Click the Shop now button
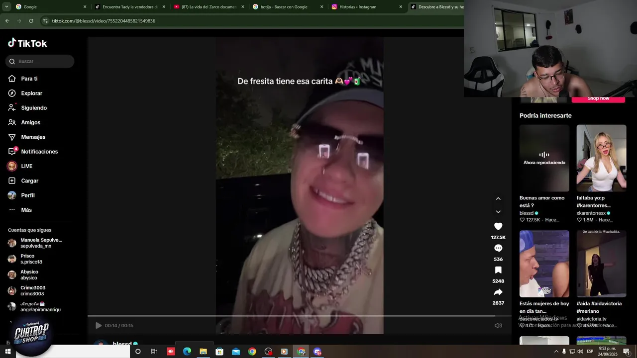Screen dimensions: 637x358 click(598, 99)
